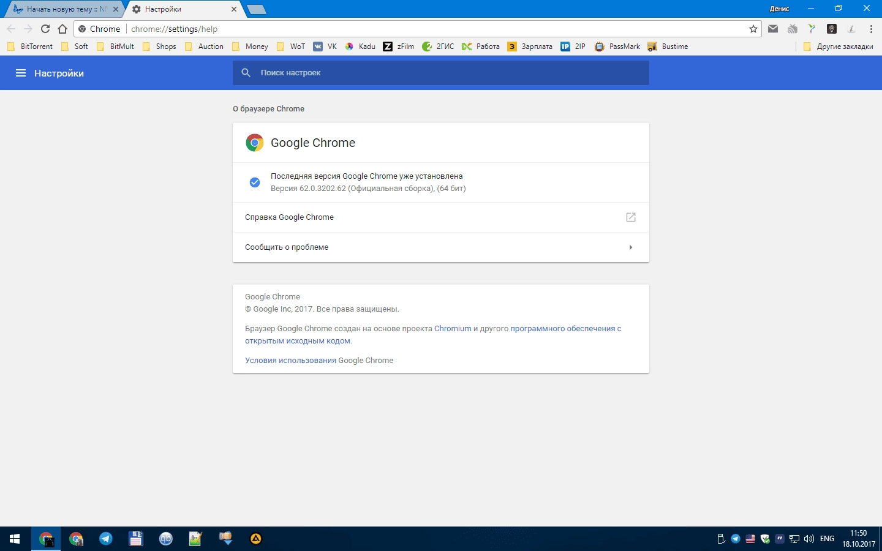Open the 2IP bookmark

pyautogui.click(x=573, y=47)
